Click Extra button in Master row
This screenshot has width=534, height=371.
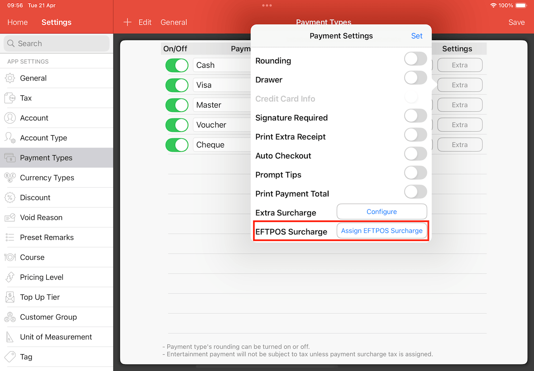460,105
